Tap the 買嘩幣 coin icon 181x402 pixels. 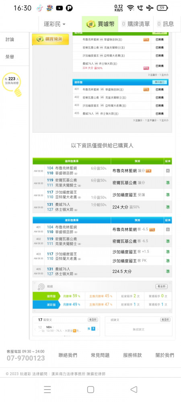click(90, 24)
